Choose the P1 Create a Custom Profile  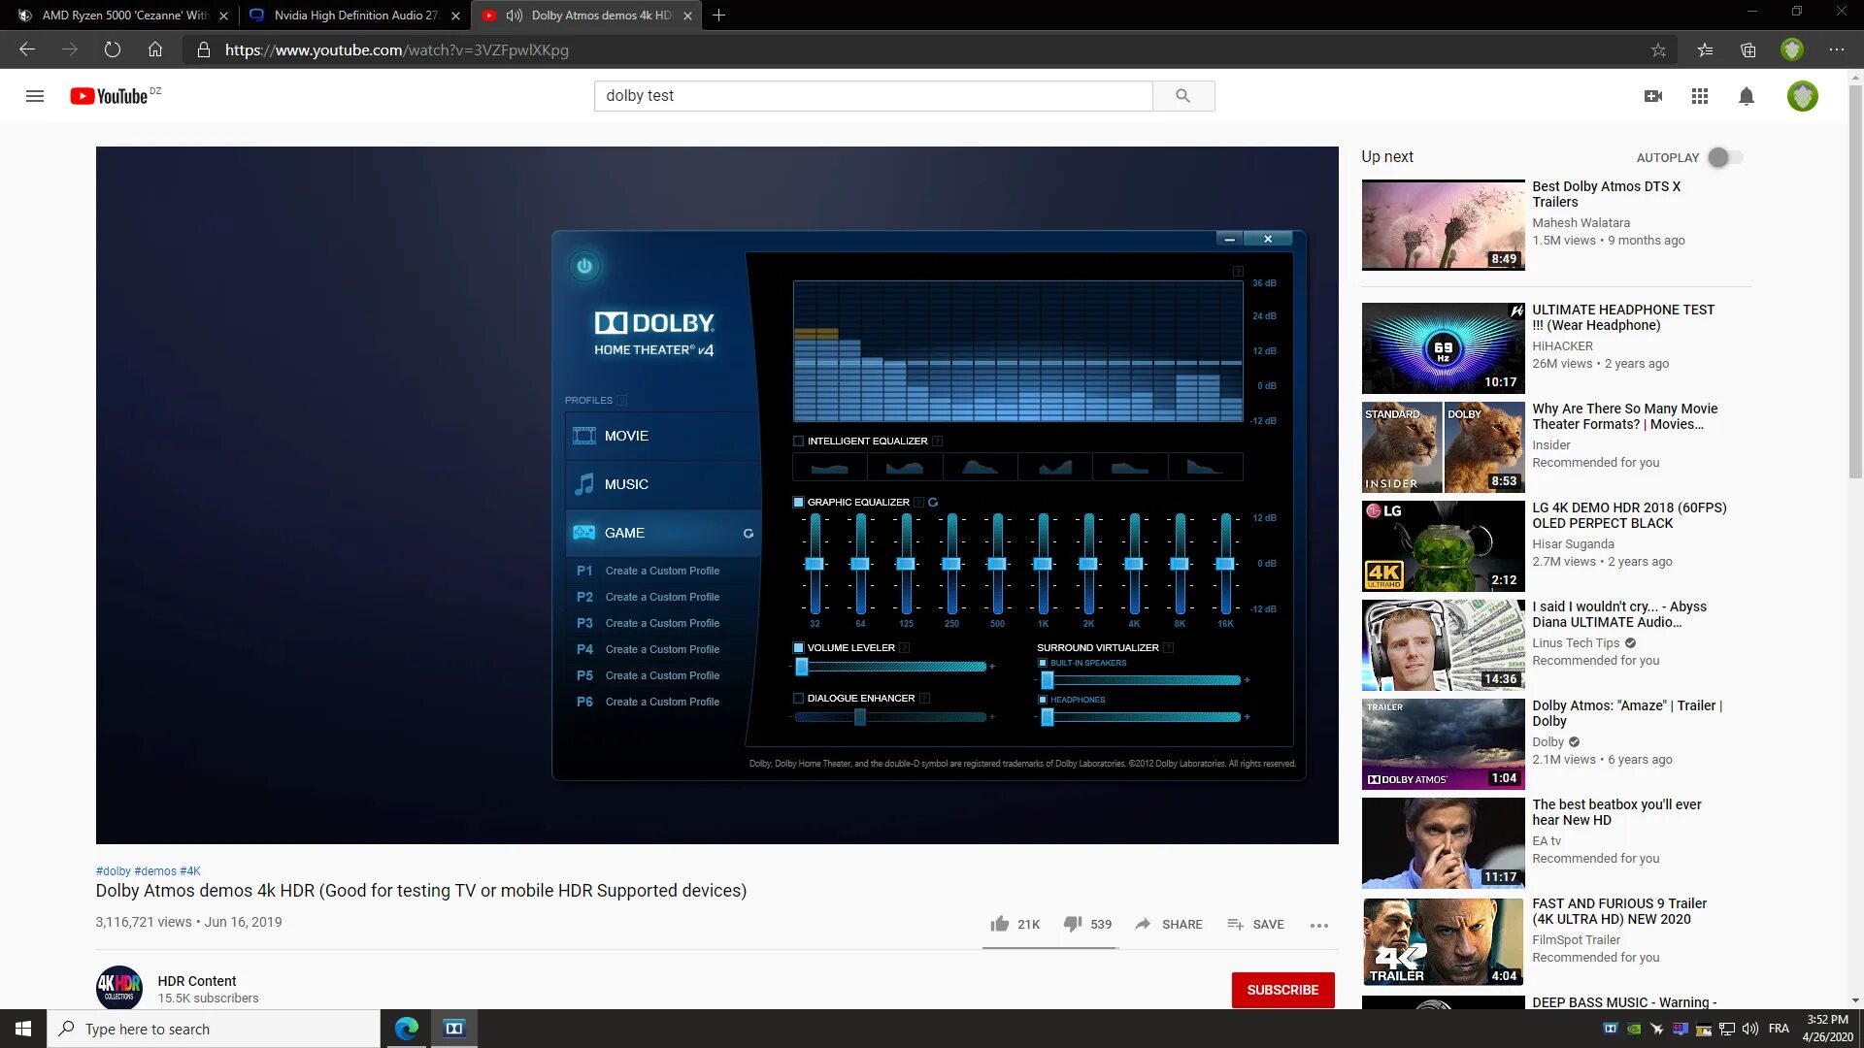tap(662, 572)
